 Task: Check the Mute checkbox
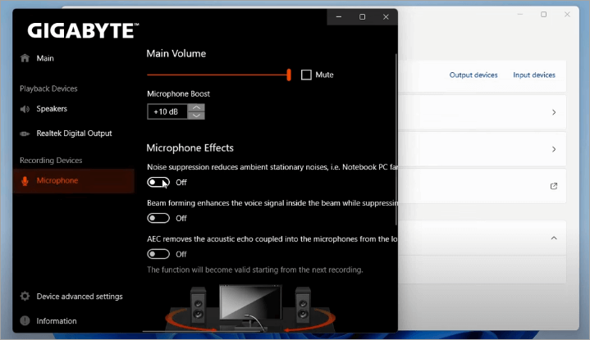point(306,75)
